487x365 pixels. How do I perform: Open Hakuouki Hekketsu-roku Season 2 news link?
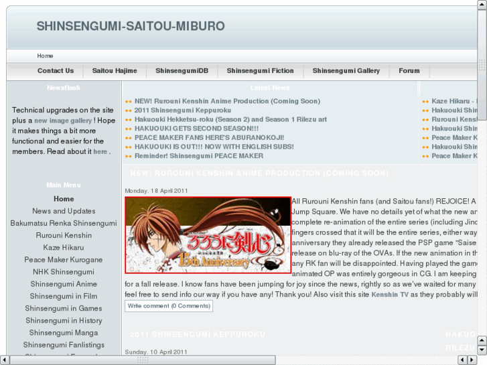tap(230, 120)
